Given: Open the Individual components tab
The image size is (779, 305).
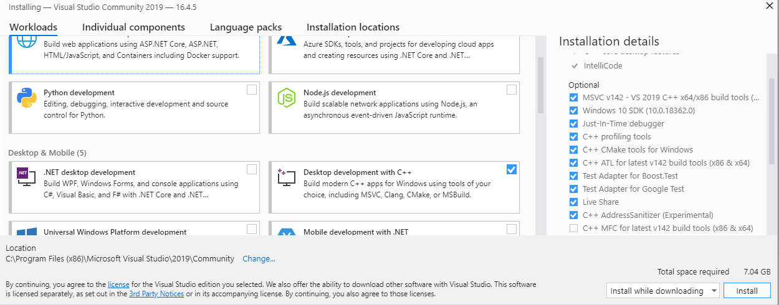Looking at the screenshot, I should (133, 27).
